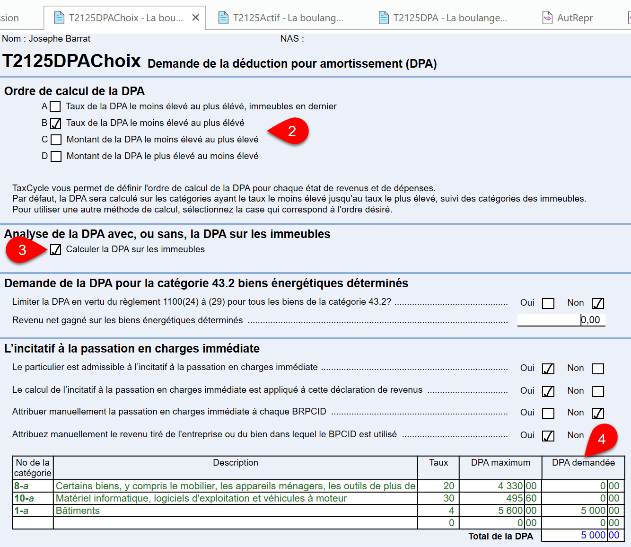Click the Revenu net gagné amount field
The height and width of the screenshot is (547, 631).
[561, 320]
